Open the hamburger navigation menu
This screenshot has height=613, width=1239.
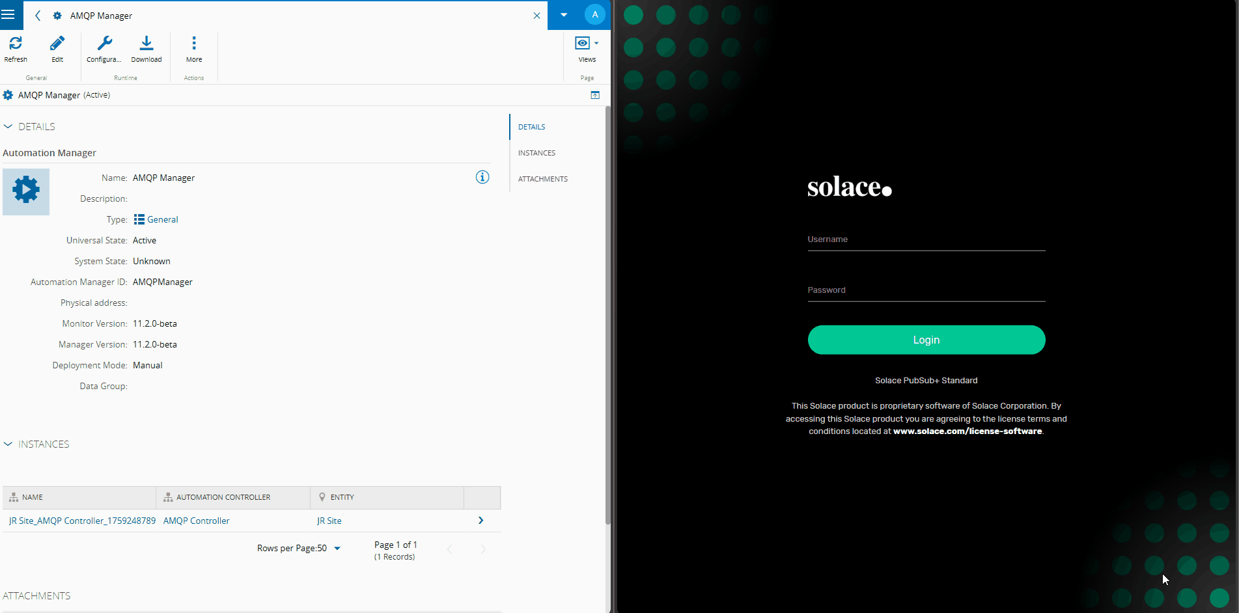(x=9, y=15)
